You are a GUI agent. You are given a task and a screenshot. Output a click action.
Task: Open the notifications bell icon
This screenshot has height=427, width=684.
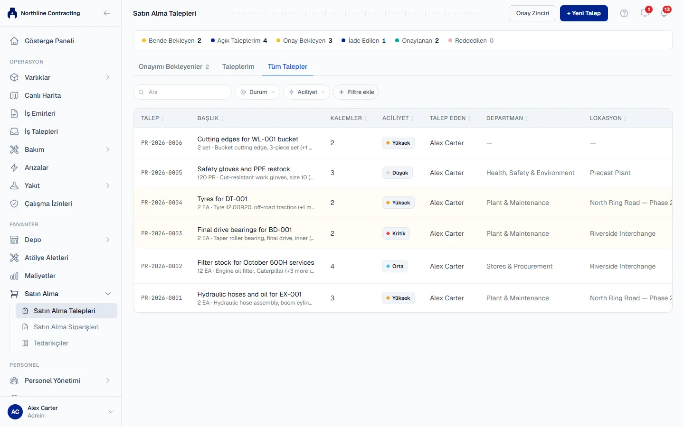point(664,13)
